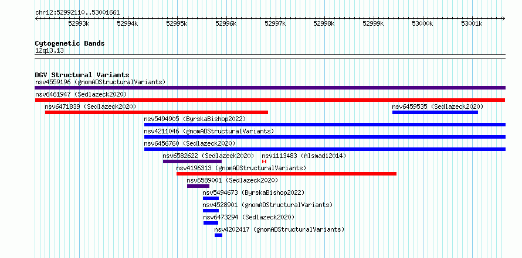
Task: Click the 52999k ruler tick label
Action: coord(373,23)
